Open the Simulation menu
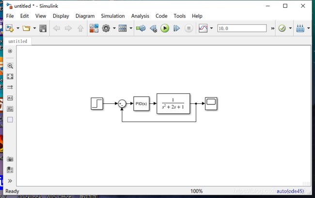 click(x=113, y=16)
